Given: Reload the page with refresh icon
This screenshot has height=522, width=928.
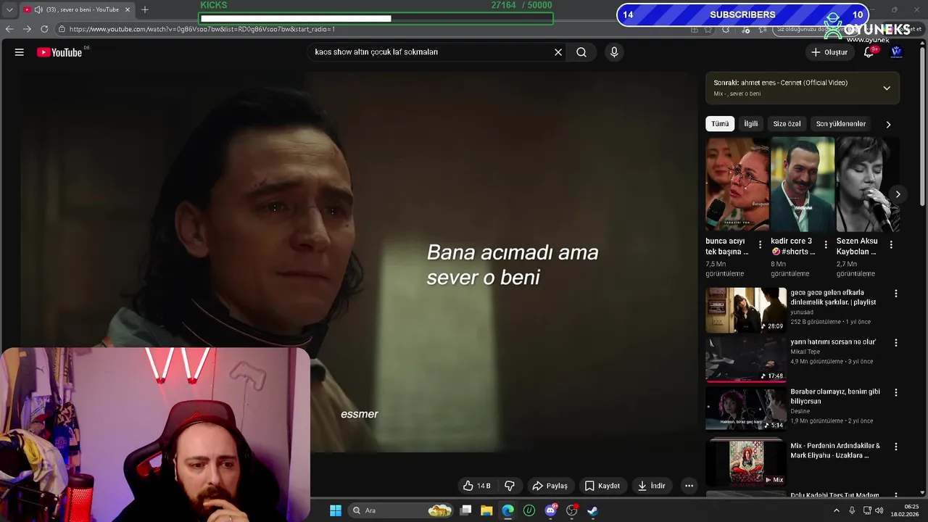Looking at the screenshot, I should click(44, 29).
